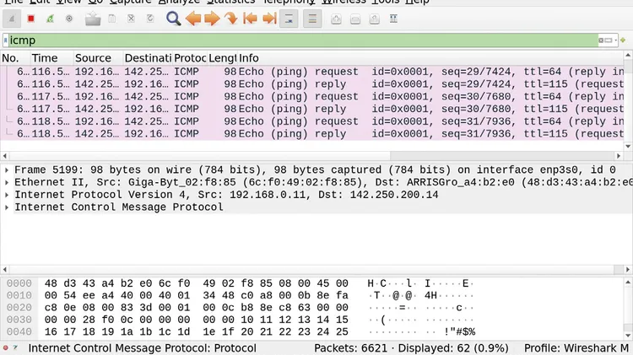Open capture file properties status icon
The height and width of the screenshot is (355, 633).
click(x=15, y=347)
